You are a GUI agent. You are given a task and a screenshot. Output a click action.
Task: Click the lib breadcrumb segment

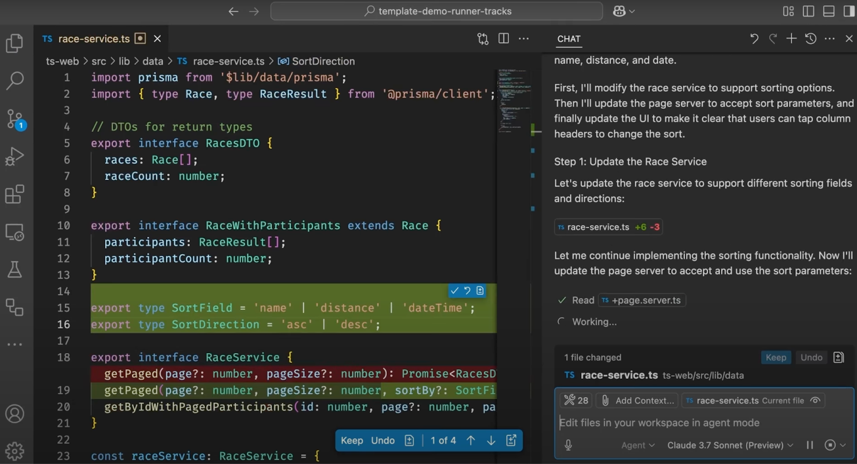point(124,62)
